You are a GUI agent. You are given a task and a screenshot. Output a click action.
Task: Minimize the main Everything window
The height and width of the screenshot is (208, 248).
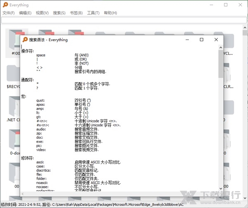click(212, 5)
